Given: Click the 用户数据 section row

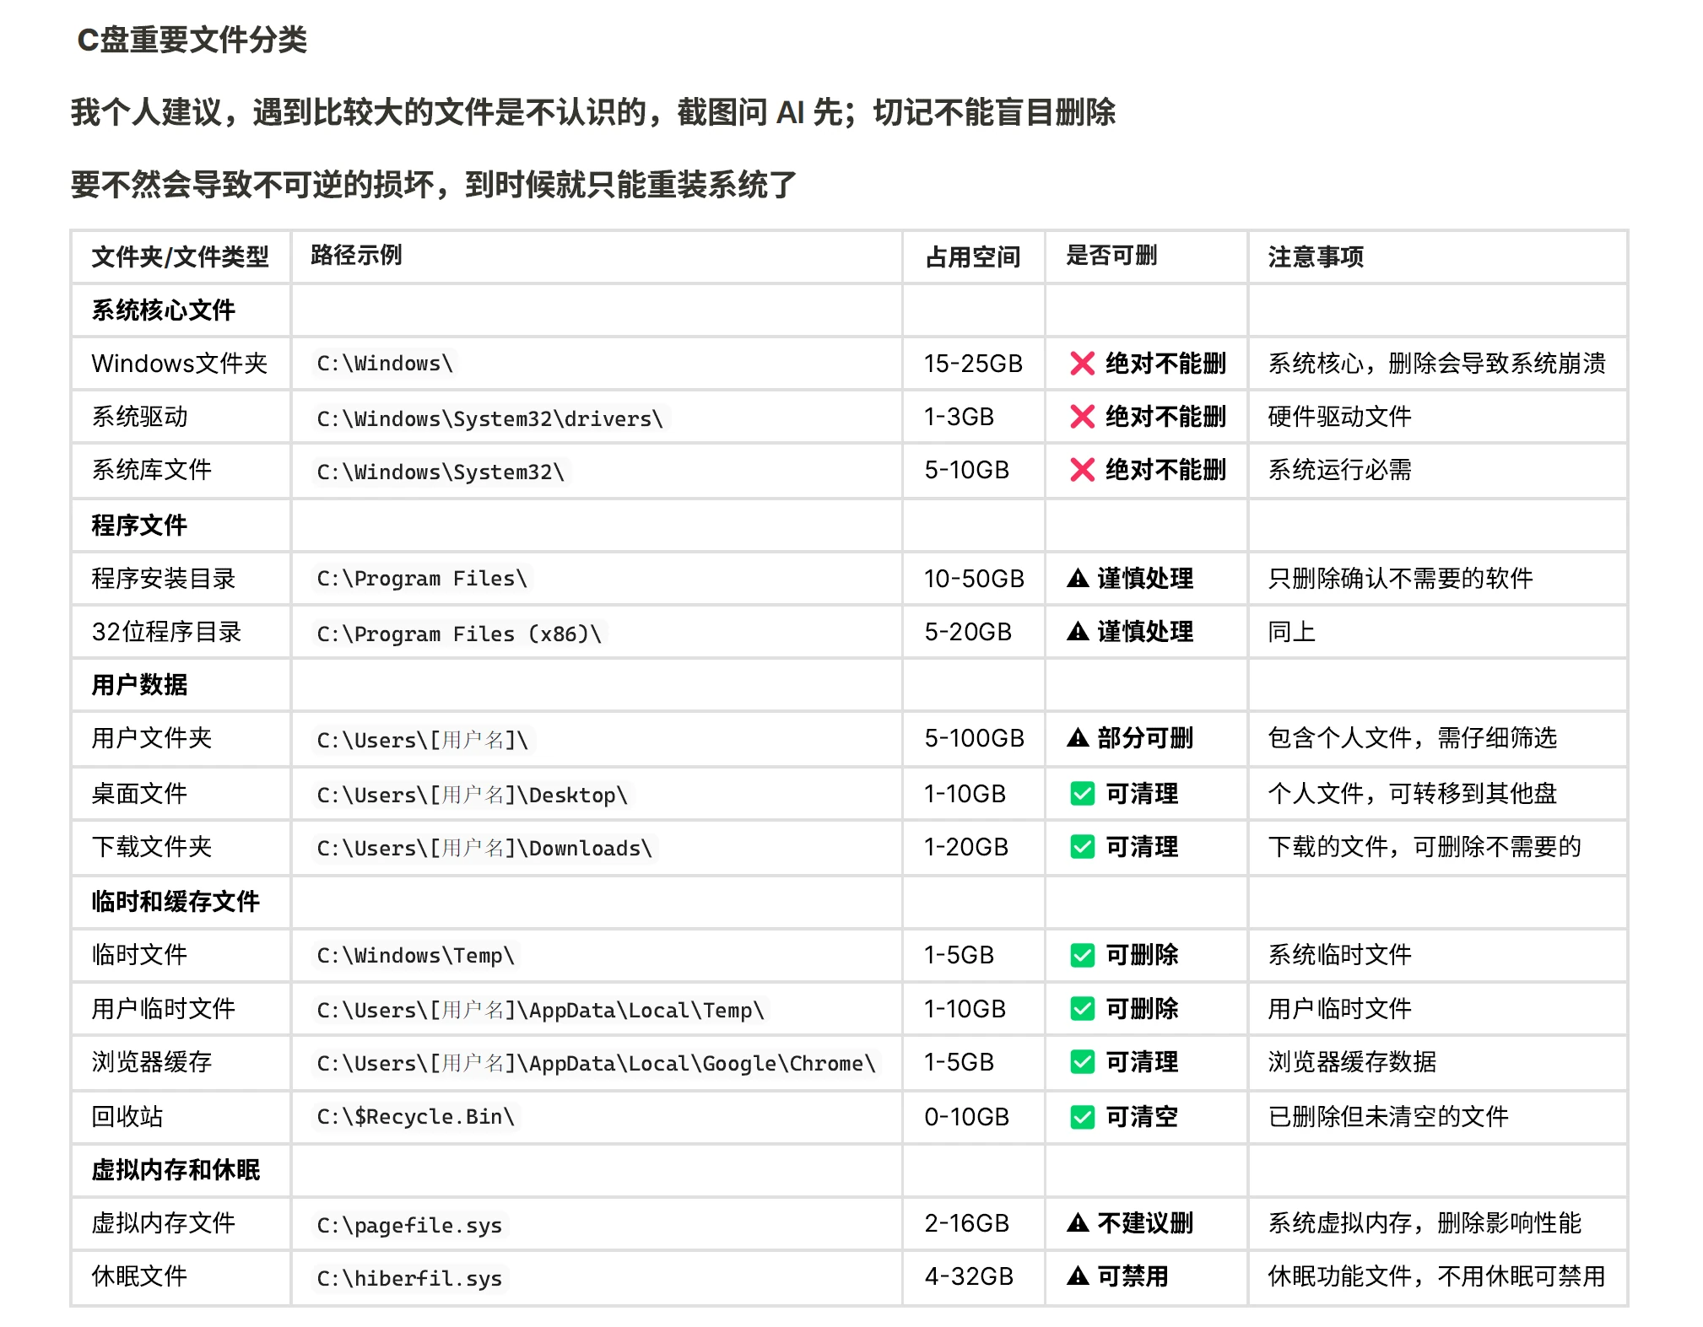Looking at the screenshot, I should tap(139, 684).
